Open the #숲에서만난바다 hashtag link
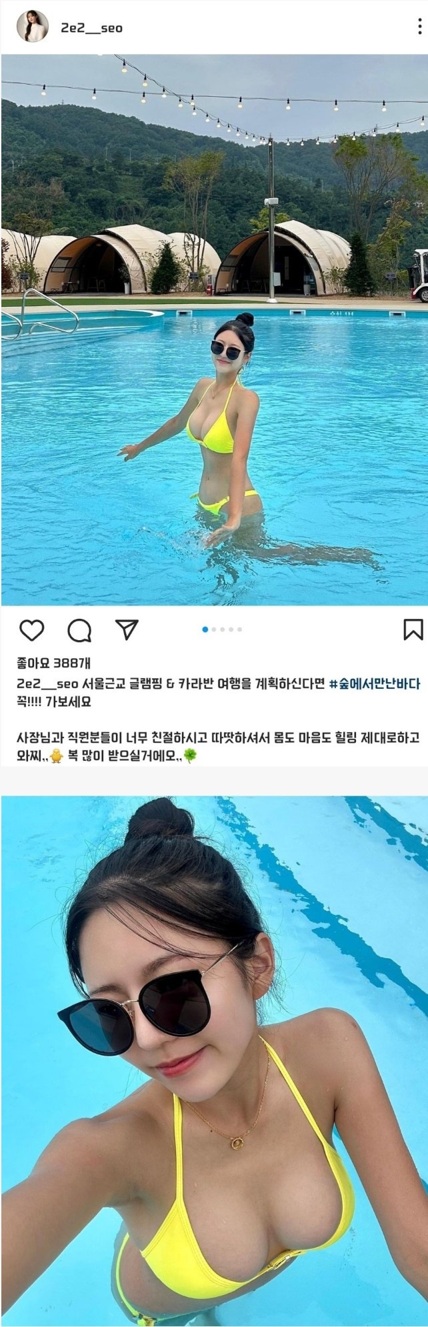Viewport: 428px width, 1327px height. tap(375, 684)
